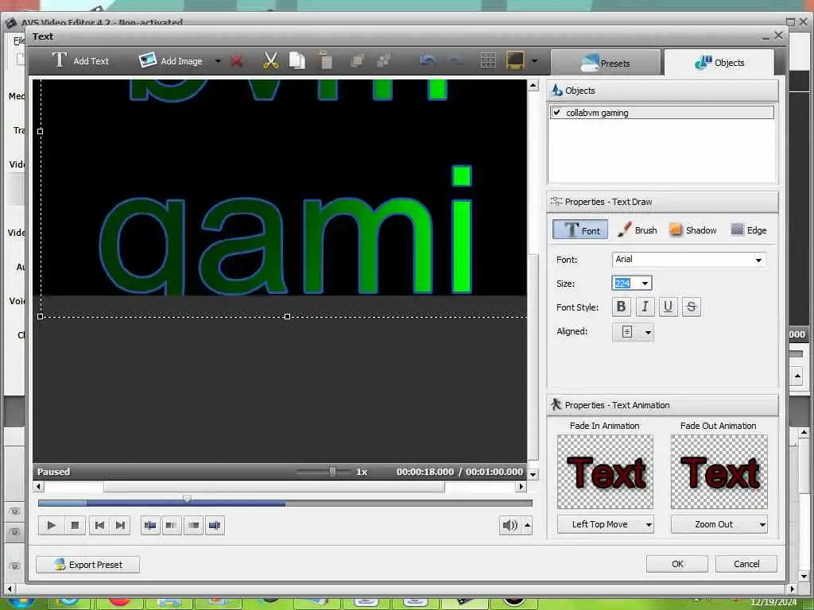814x610 pixels.
Task: Open the Aligned dropdown arrow
Action: coord(648,332)
